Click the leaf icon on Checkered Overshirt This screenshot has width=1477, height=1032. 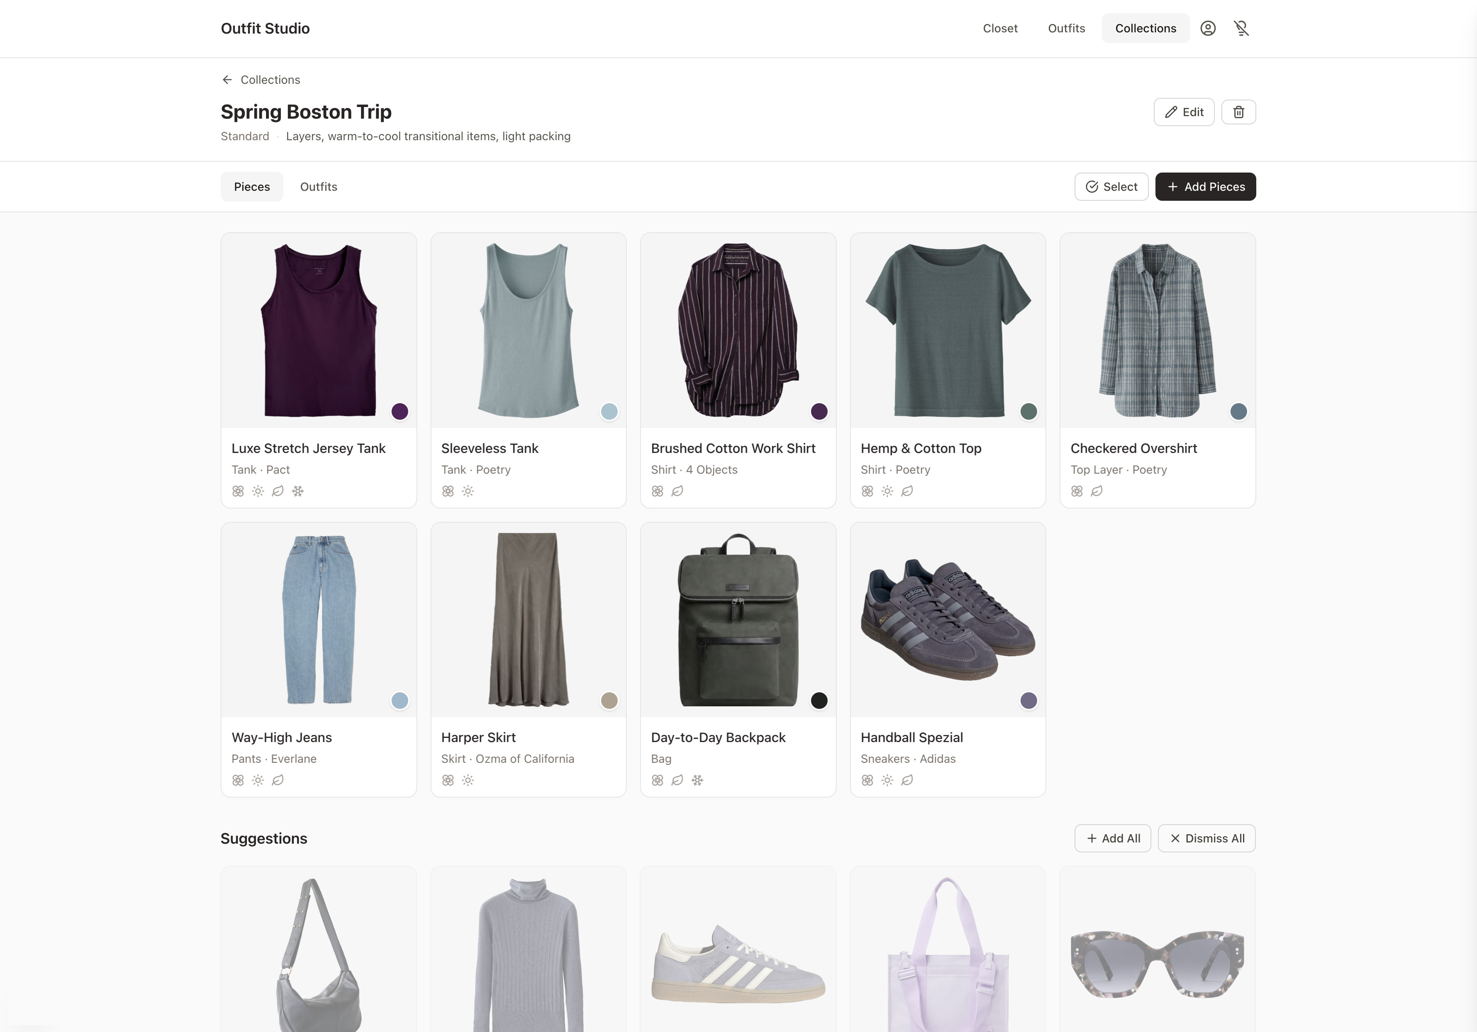pos(1097,491)
